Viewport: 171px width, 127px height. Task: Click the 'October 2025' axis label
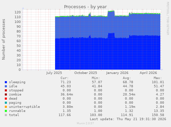[x=86, y=73]
